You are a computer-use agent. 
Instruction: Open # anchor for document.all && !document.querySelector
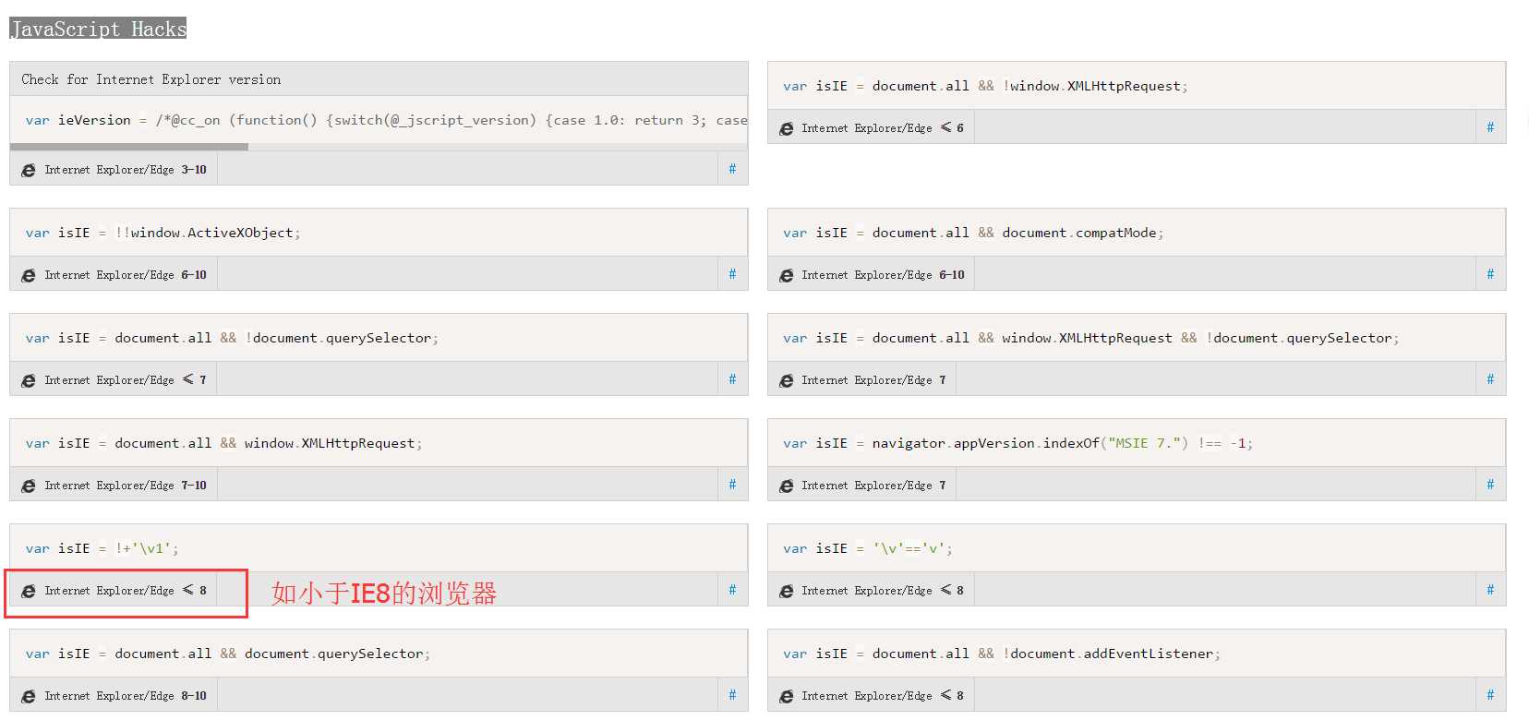[732, 379]
